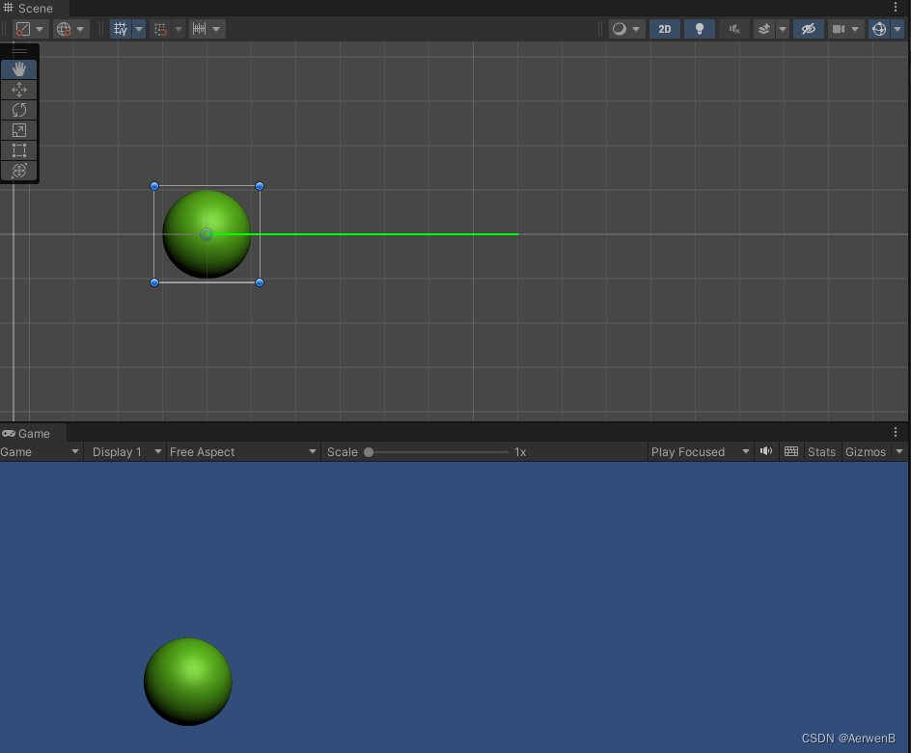
Task: Toggle scene view audio
Action: coord(733,29)
